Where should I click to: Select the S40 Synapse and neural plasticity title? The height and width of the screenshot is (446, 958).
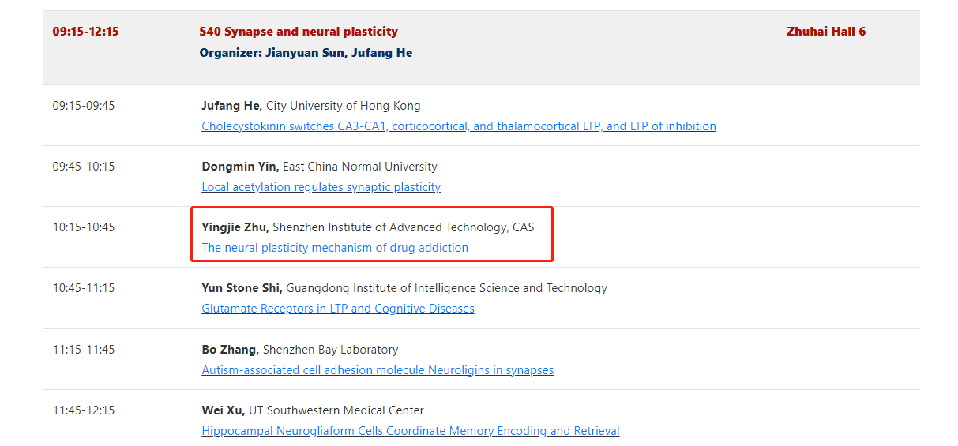(299, 32)
